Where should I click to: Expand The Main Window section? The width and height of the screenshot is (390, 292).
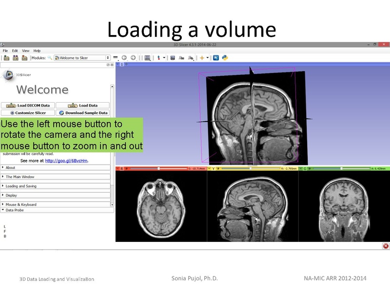pos(55,177)
